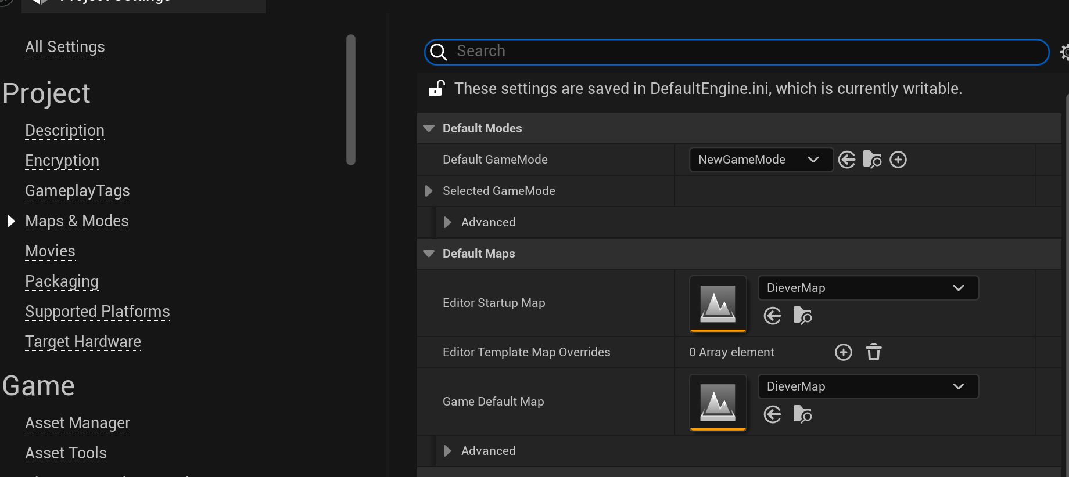
Task: Open the Default GameMode dropdown
Action: click(x=761, y=160)
